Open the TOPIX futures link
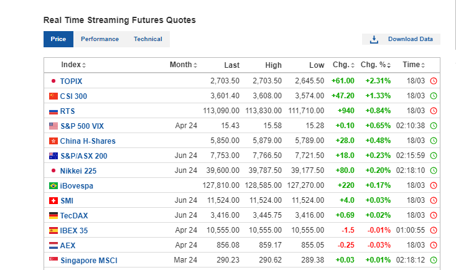Screen dimensions: 456x270 click(x=72, y=81)
